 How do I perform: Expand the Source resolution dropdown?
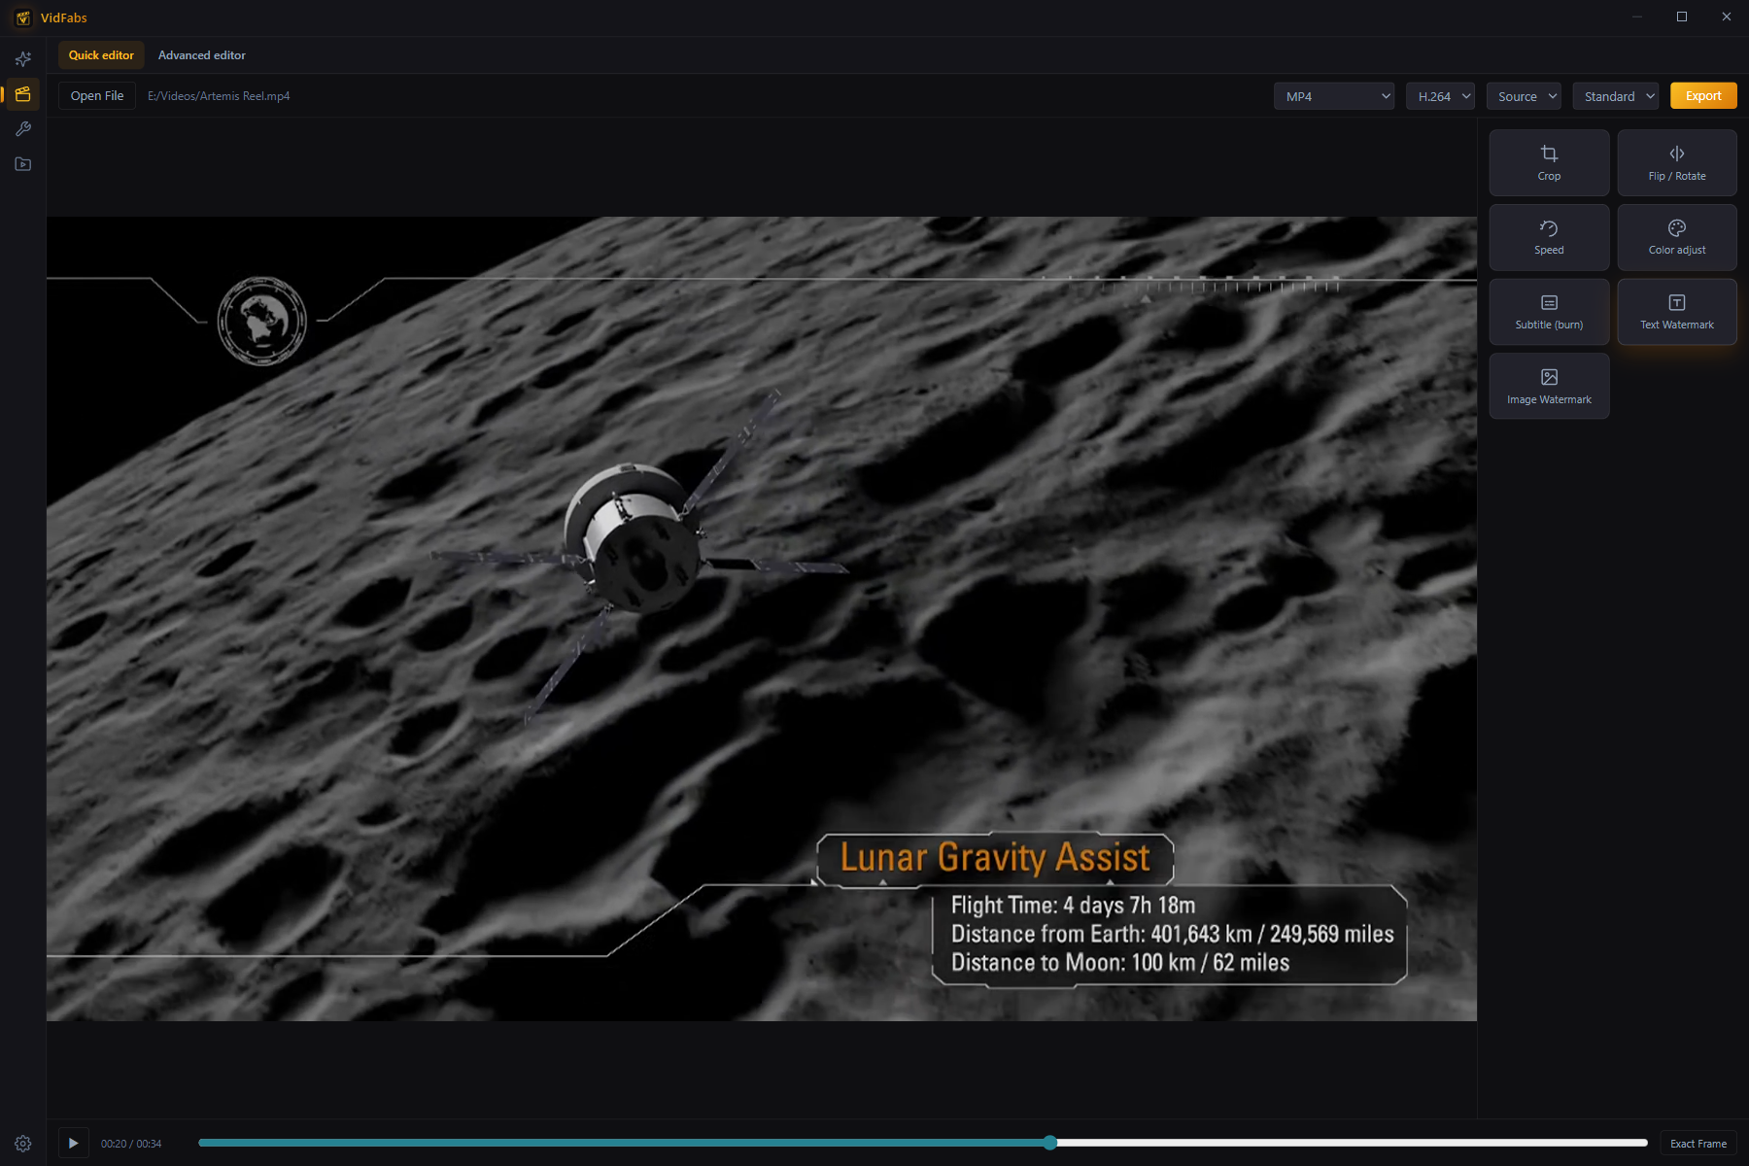click(1524, 96)
